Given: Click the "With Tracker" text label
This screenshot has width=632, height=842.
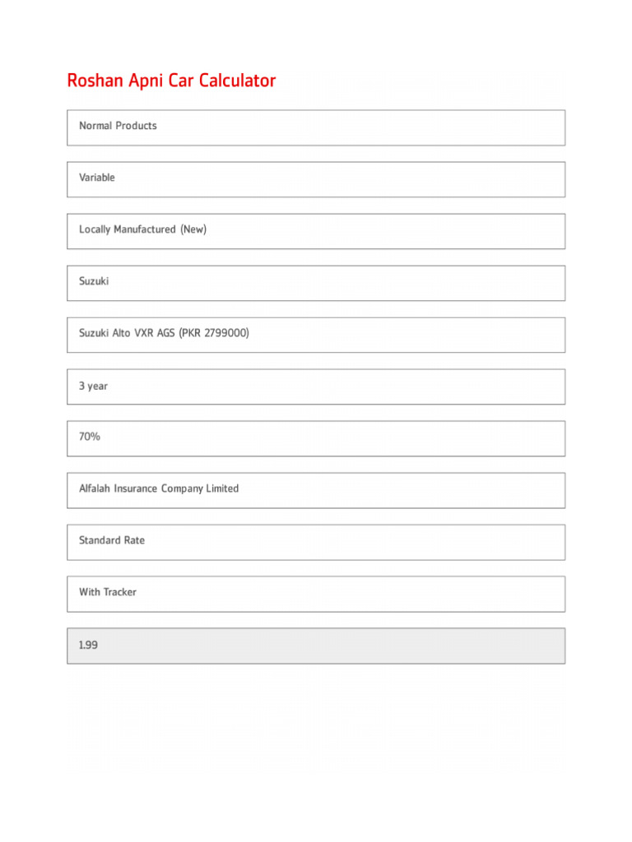Looking at the screenshot, I should [x=108, y=592].
